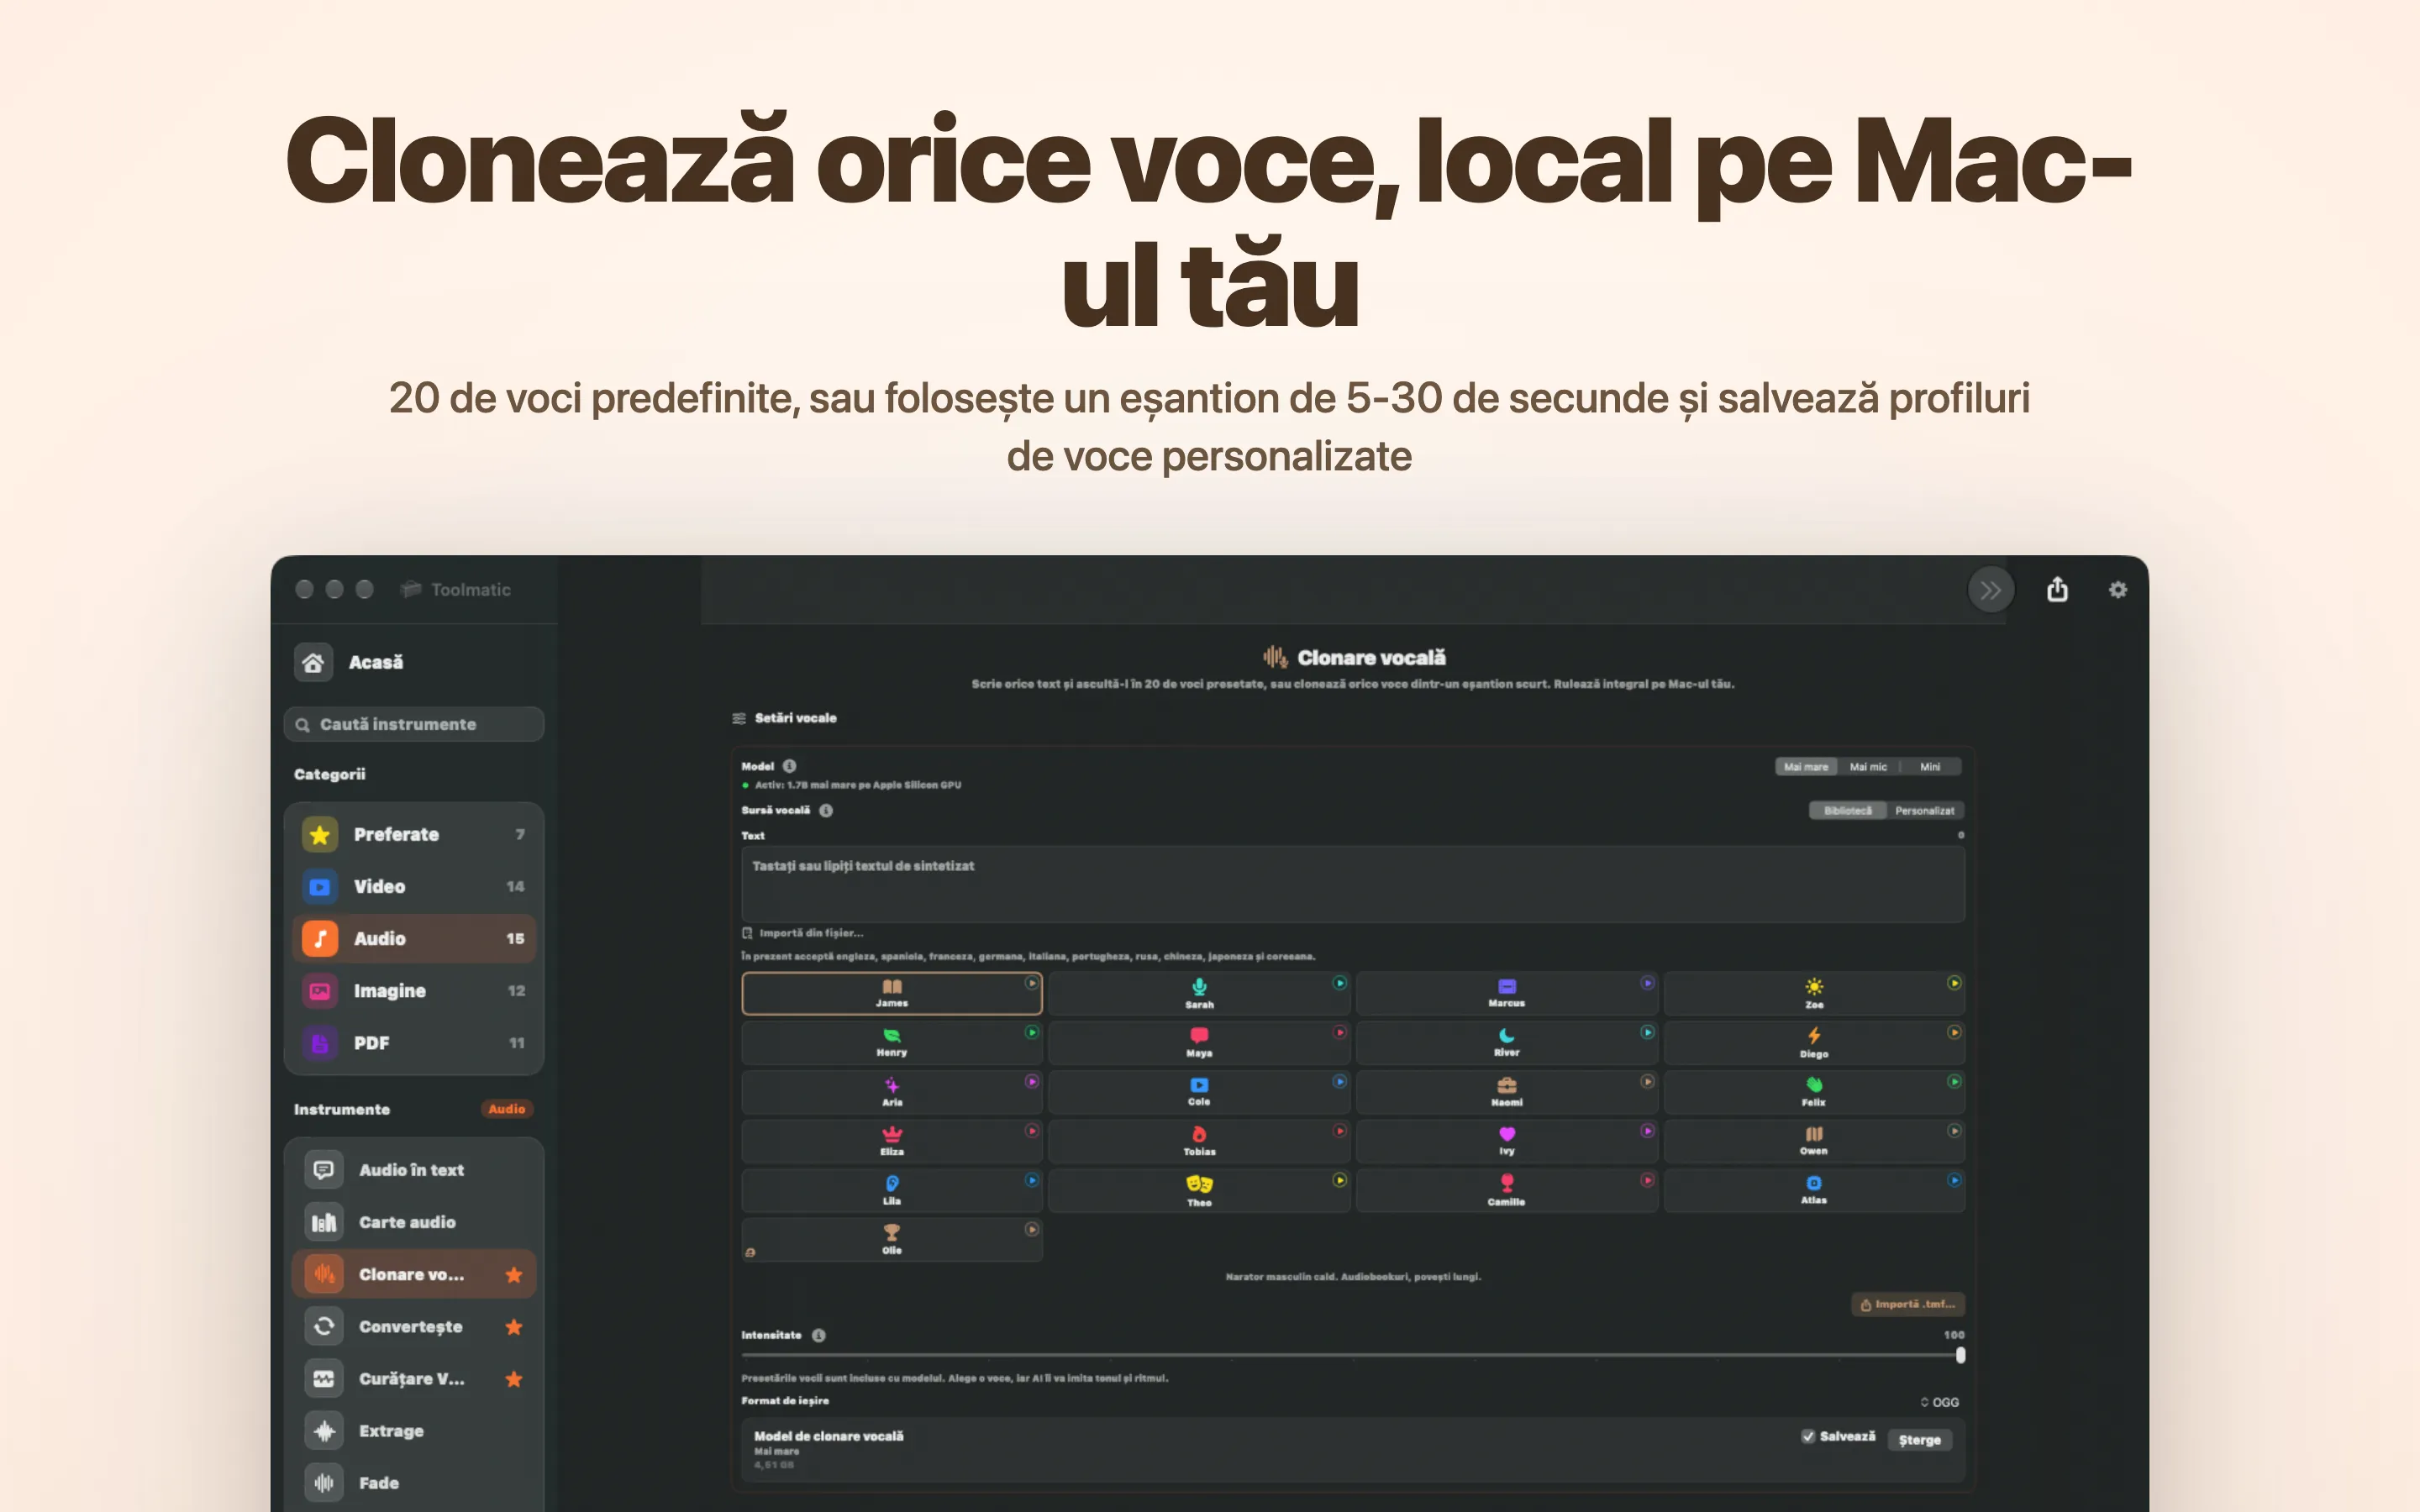
Task: Unfavorite Convertește via its star
Action: 514,1326
